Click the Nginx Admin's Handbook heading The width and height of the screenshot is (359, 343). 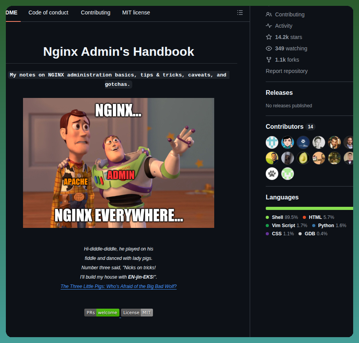[x=119, y=52]
